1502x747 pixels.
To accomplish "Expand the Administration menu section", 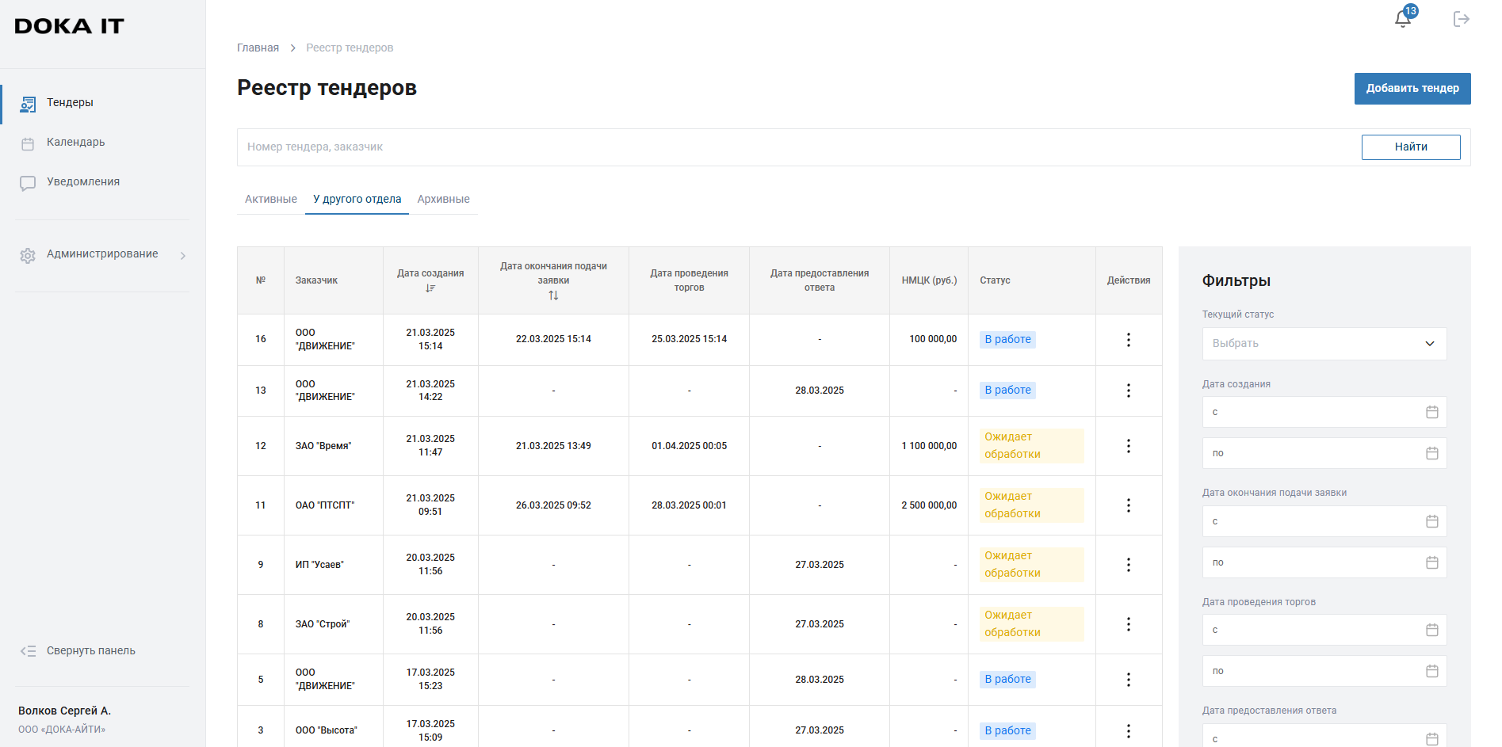I will 102,254.
